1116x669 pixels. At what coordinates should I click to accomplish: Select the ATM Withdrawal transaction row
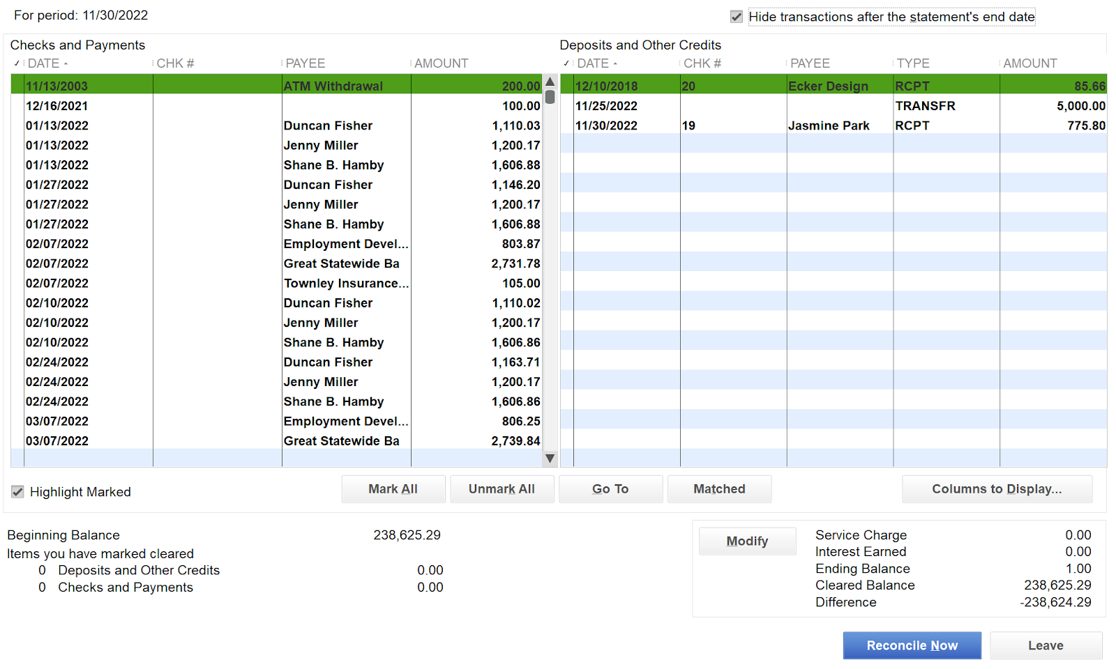pyautogui.click(x=279, y=85)
